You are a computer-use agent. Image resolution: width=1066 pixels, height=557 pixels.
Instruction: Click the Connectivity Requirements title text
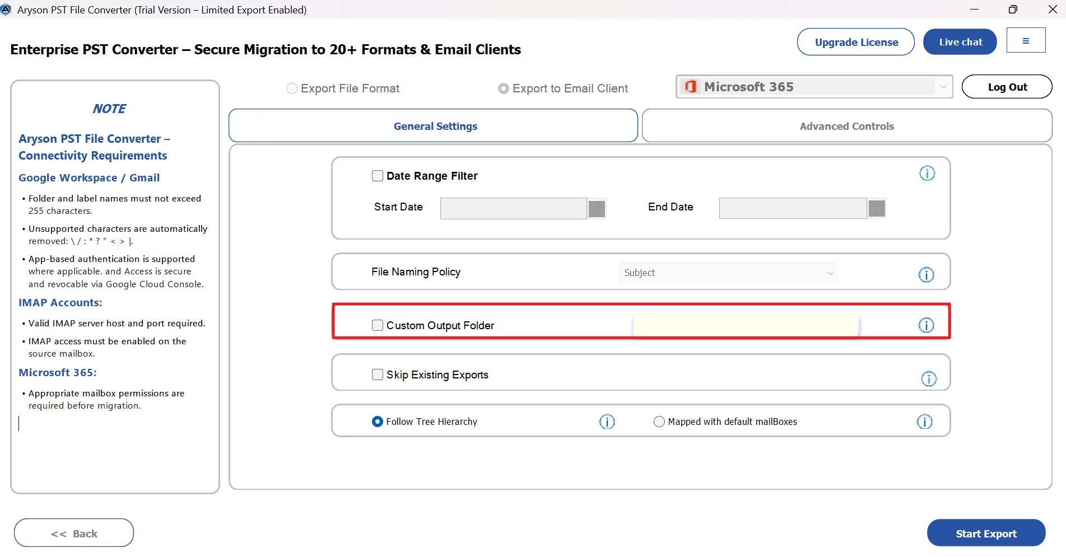click(x=93, y=155)
